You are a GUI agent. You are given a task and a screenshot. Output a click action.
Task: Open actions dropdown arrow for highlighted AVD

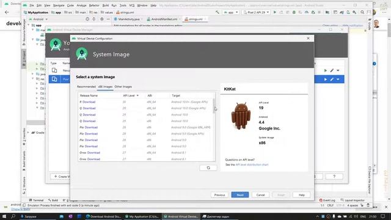(338, 79)
